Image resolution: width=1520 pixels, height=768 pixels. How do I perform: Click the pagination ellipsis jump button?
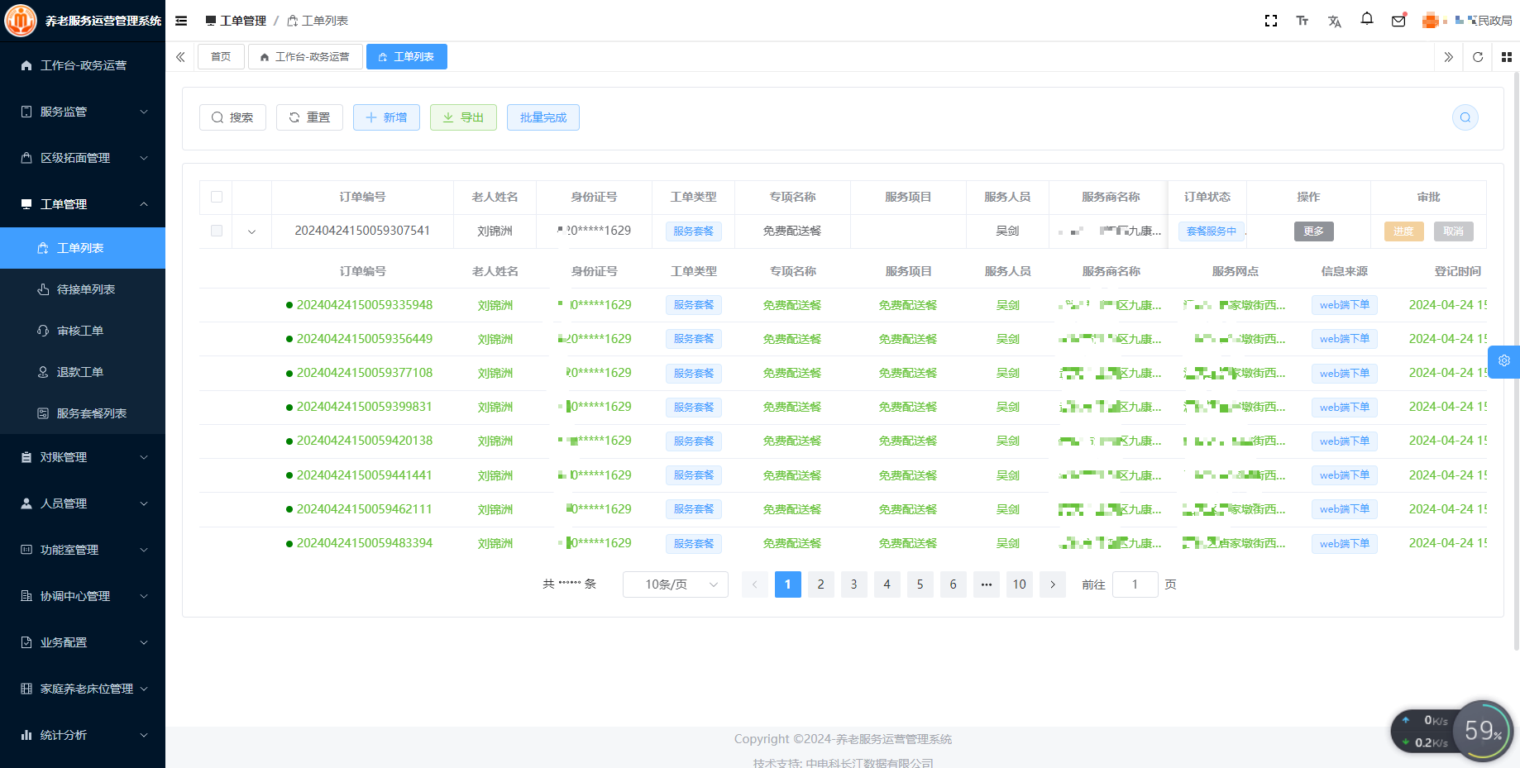click(x=987, y=584)
